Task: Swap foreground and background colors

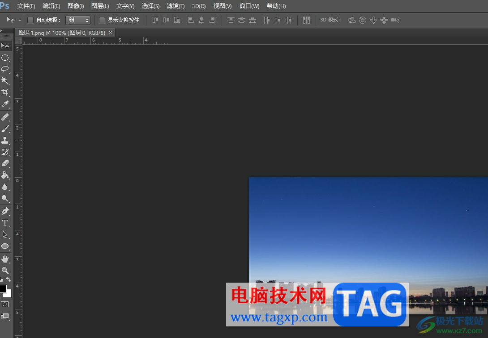Action: coord(9,280)
